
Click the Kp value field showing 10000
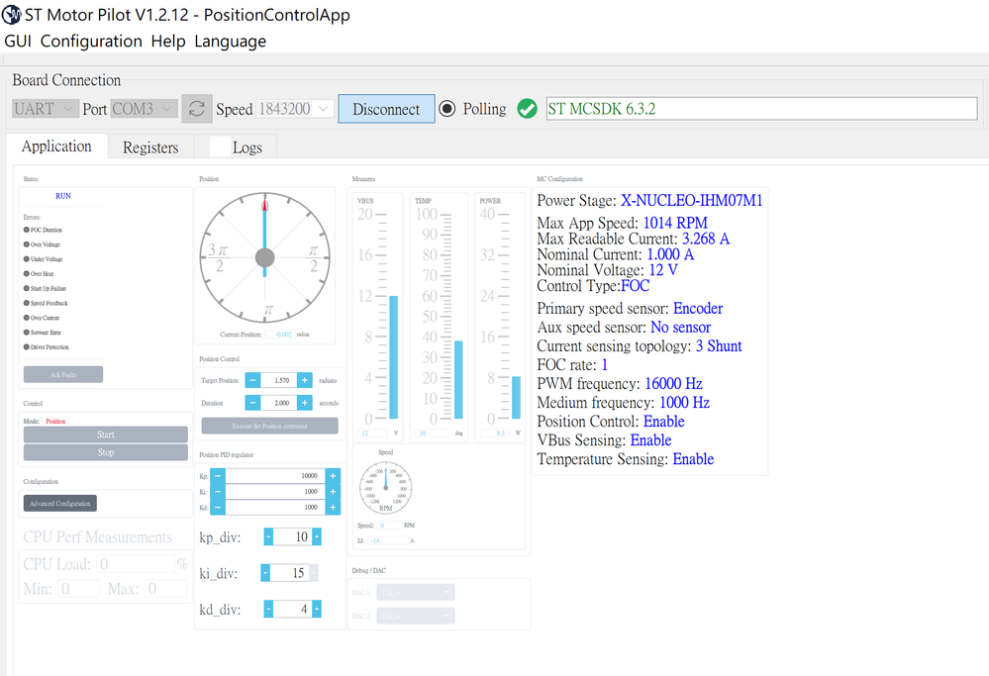point(275,476)
